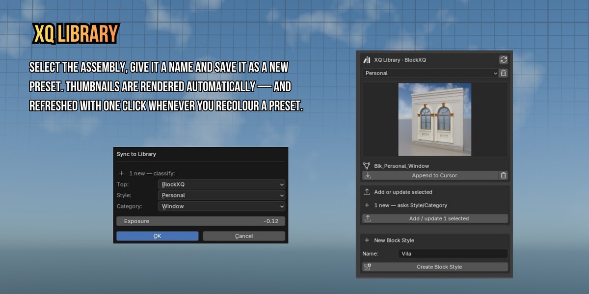The height and width of the screenshot is (294, 589).
Task: Open the Top dropdown showing BlockXQ
Action: [x=222, y=185]
